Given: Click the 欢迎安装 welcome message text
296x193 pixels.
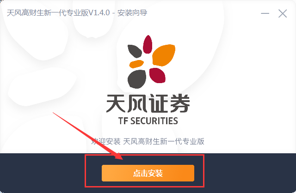Looking at the screenshot, I should click(x=106, y=141).
